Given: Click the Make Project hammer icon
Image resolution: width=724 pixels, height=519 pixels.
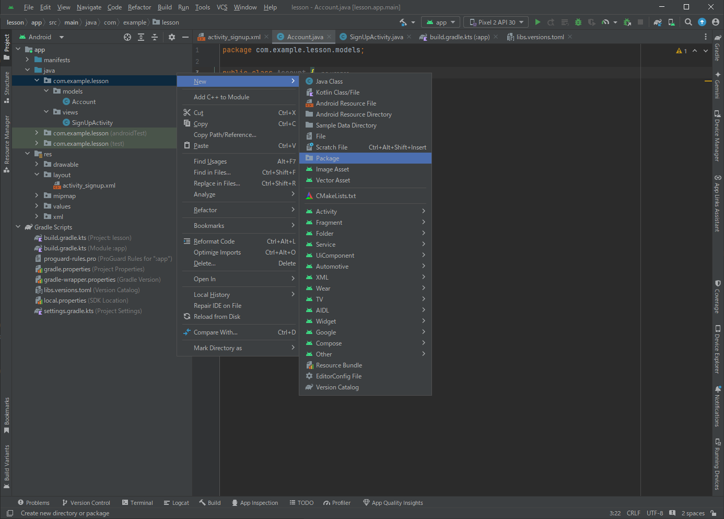Looking at the screenshot, I should pyautogui.click(x=403, y=22).
